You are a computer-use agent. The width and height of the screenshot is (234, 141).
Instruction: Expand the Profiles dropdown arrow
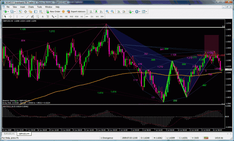coord(15,12)
